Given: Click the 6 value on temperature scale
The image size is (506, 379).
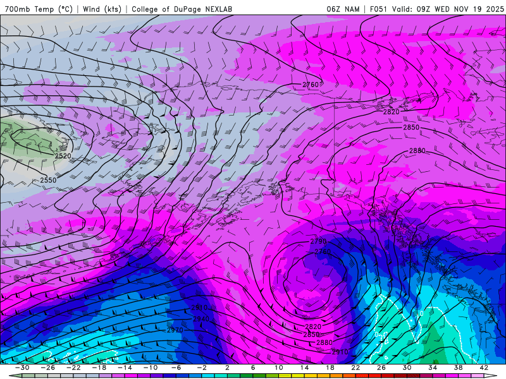Looking at the screenshot, I should click(x=253, y=368).
